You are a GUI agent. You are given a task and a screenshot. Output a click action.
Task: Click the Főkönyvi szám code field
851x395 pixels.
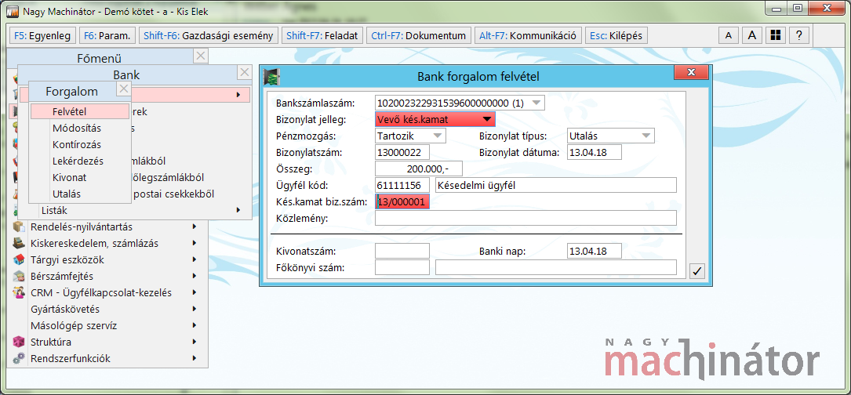pos(402,267)
